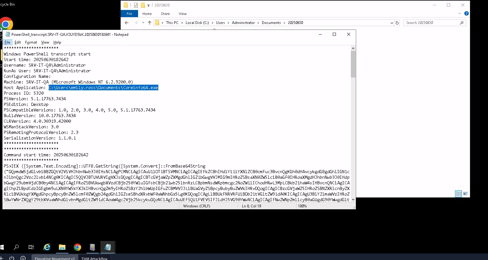Open the Notepad View menu

(x=45, y=42)
